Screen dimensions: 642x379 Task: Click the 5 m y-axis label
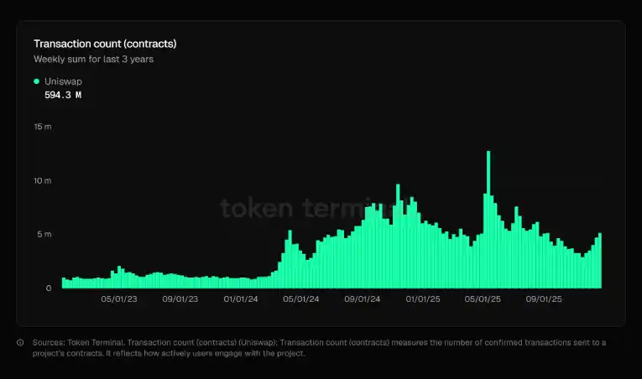(x=44, y=234)
